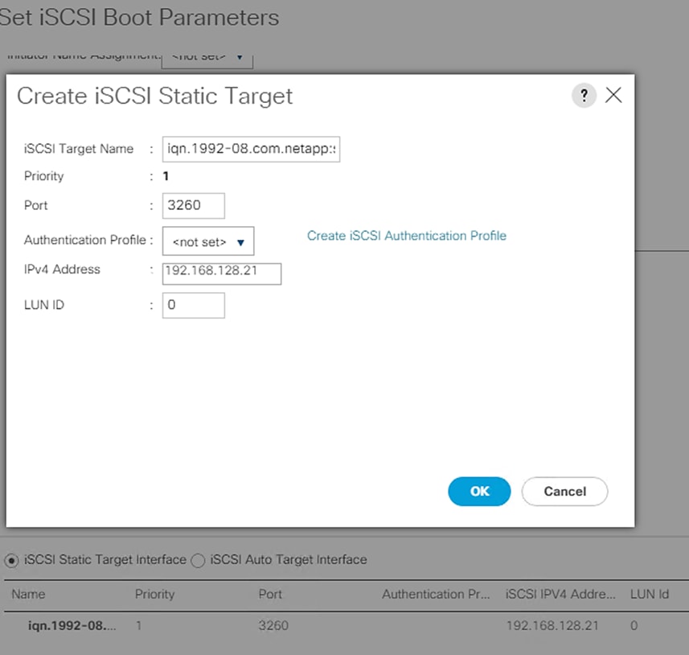The image size is (689, 655).
Task: Sort by the Port column header
Action: point(270,595)
